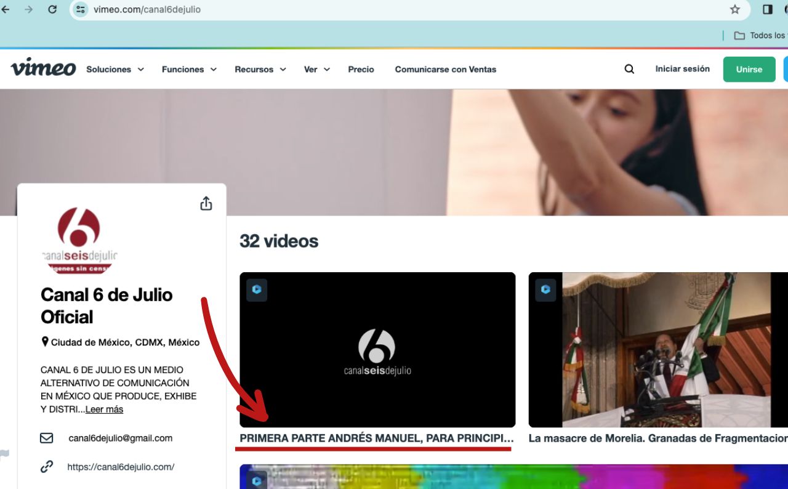Click badge icon on Morelia video thumbnail
Viewport: 788px width, 489px height.
click(x=545, y=289)
